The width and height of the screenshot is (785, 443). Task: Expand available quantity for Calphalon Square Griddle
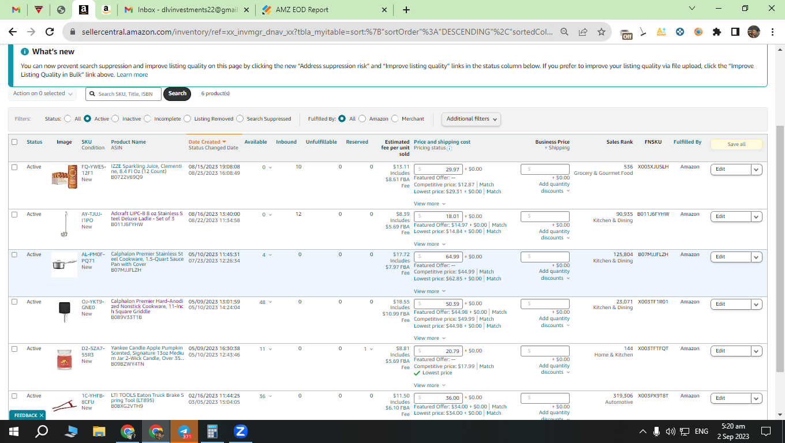pyautogui.click(x=266, y=302)
